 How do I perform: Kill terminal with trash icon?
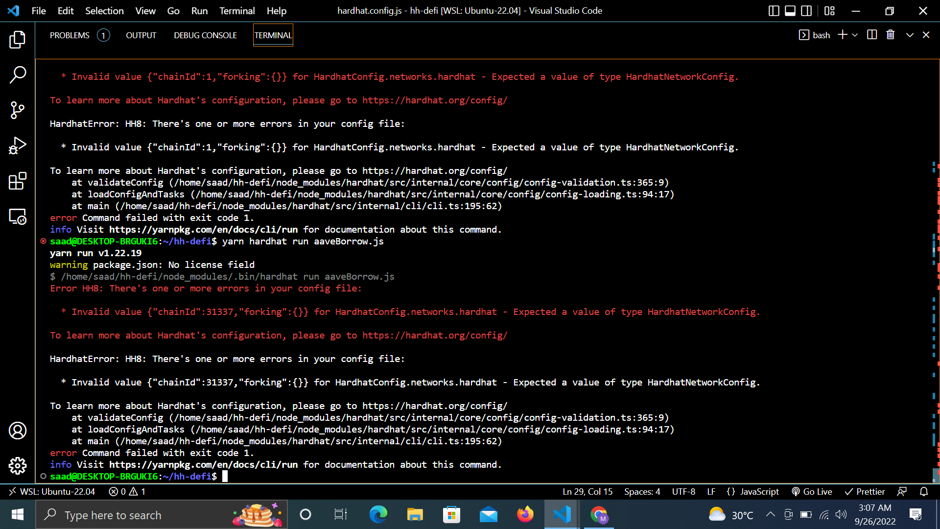coord(891,35)
